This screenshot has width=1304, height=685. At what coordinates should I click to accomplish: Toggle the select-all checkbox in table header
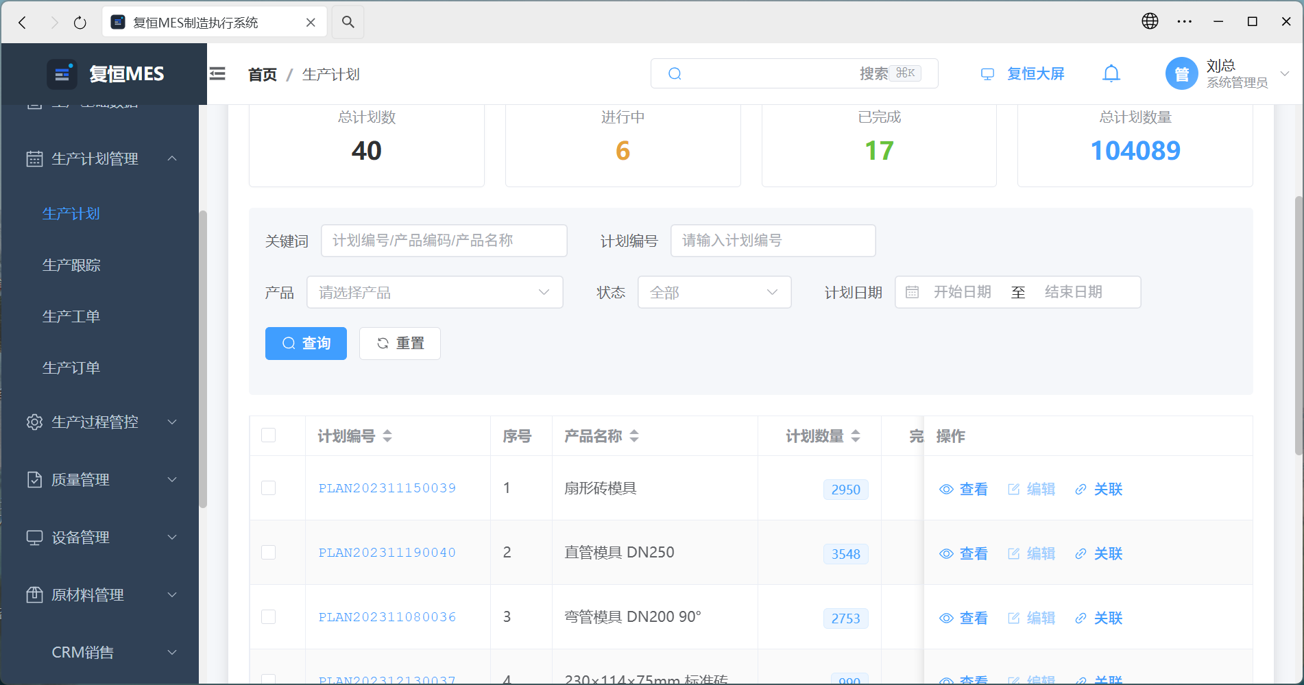[269, 435]
